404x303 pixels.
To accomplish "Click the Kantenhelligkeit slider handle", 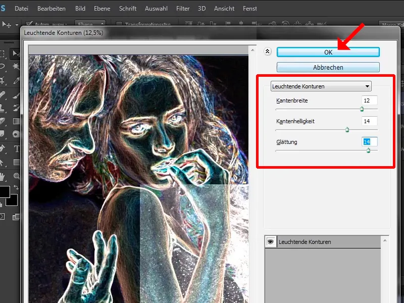I will coord(347,130).
